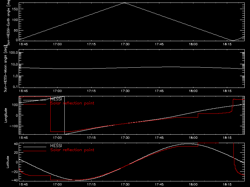This screenshot has width=250, height=187.
Task: Click the Latitude axis title
Action: coord(7,162)
